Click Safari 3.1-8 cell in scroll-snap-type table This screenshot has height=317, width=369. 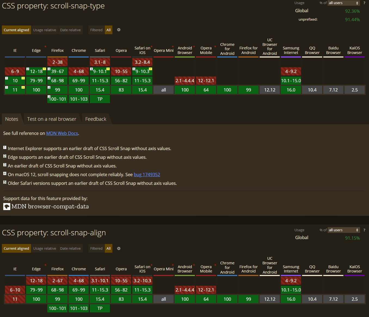[x=100, y=62]
